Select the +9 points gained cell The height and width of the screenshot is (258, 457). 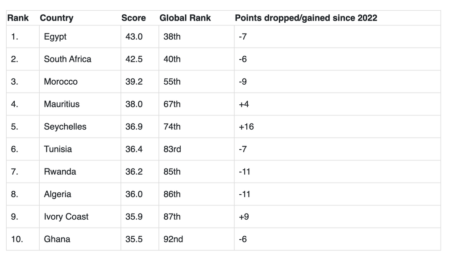tap(244, 217)
